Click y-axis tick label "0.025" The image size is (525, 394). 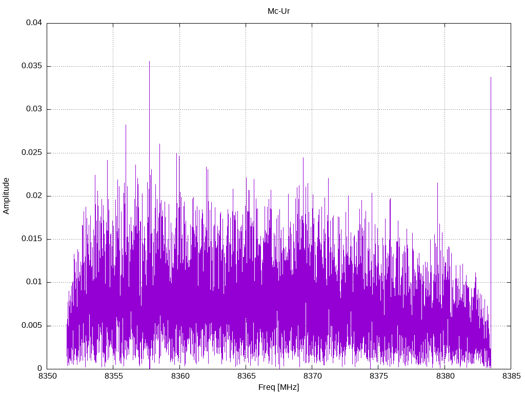coord(32,153)
